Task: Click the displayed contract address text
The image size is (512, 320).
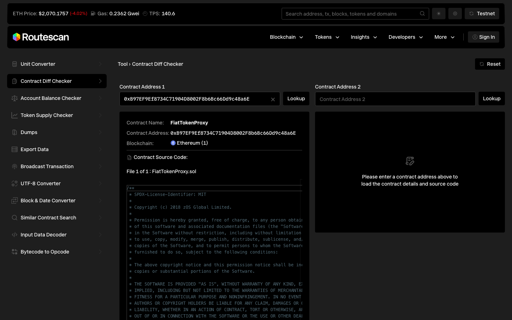Action: click(233, 133)
